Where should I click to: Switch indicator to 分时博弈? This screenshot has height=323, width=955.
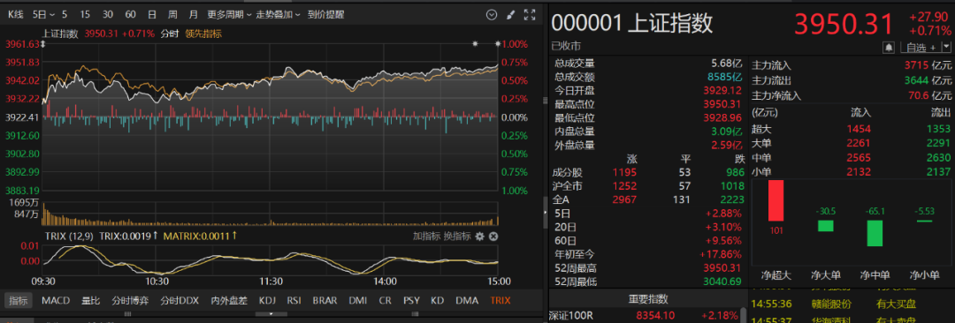point(130,300)
